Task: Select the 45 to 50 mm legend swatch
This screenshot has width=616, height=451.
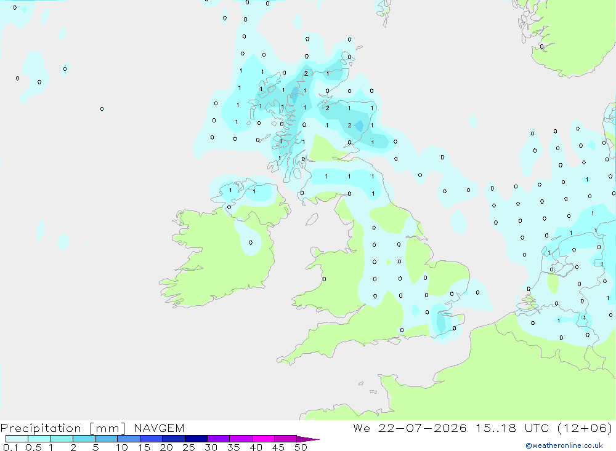Action: point(286,439)
